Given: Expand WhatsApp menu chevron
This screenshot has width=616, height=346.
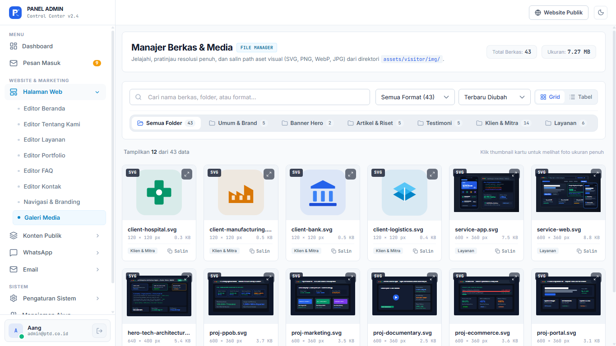Looking at the screenshot, I should click(x=97, y=253).
